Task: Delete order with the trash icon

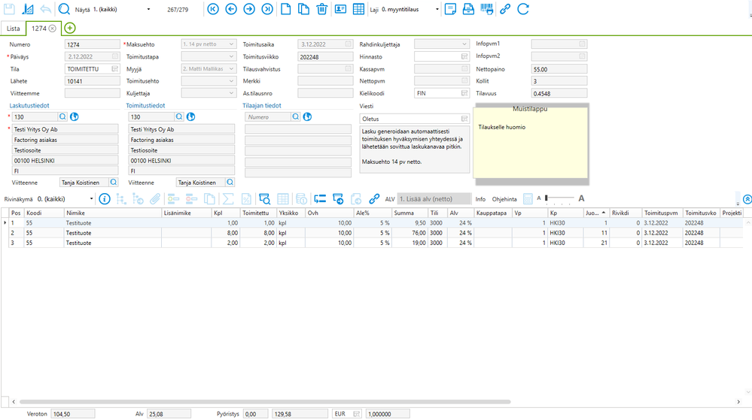Action: [322, 8]
